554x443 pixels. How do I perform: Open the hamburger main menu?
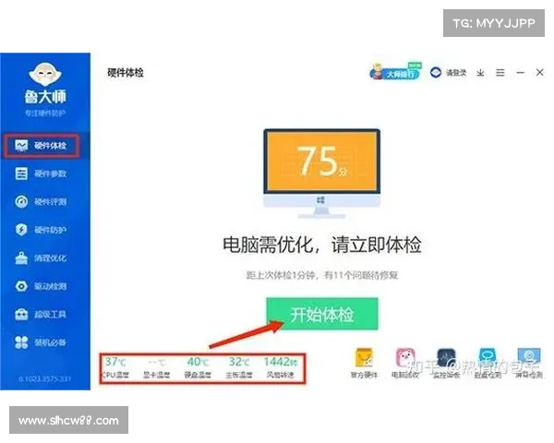[x=500, y=72]
